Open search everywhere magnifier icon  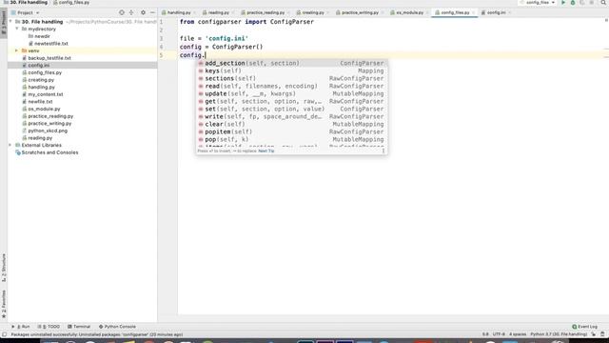pos(603,2)
